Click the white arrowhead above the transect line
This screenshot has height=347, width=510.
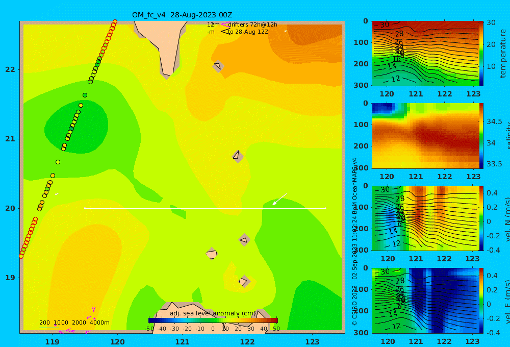tap(275, 203)
